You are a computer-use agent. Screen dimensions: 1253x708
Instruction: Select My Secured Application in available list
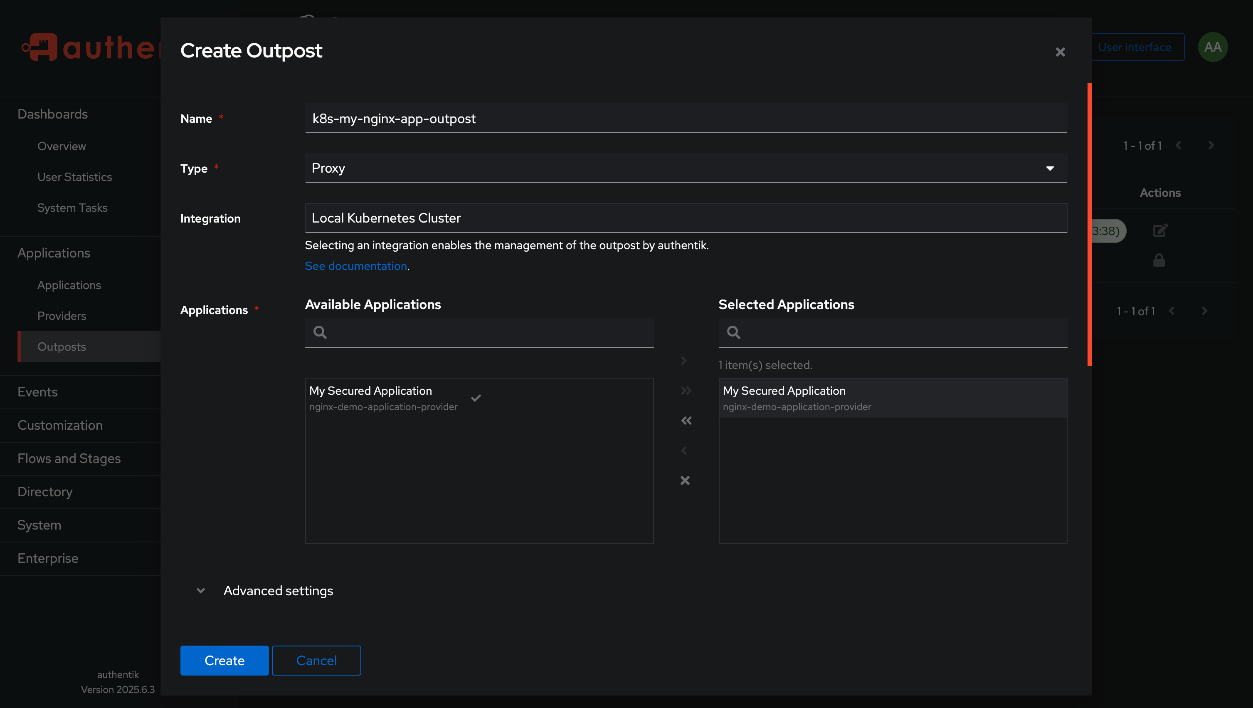pyautogui.click(x=479, y=398)
